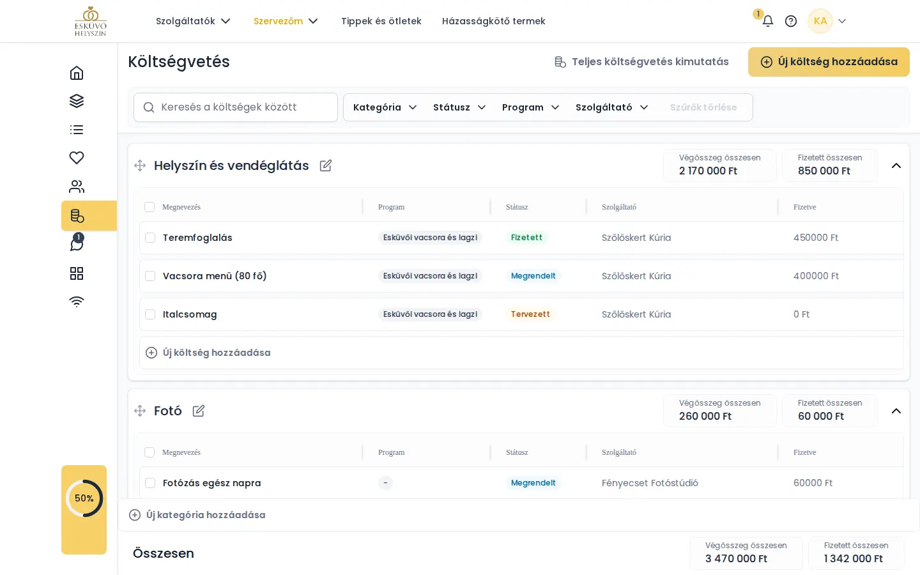The height and width of the screenshot is (575, 920).
Task: Open the layers icon in sidebar
Action: click(x=77, y=101)
